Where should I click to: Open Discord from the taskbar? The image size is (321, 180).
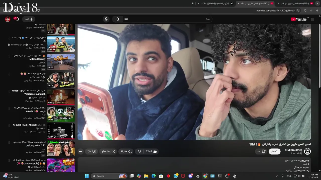pyautogui.click(x=190, y=176)
